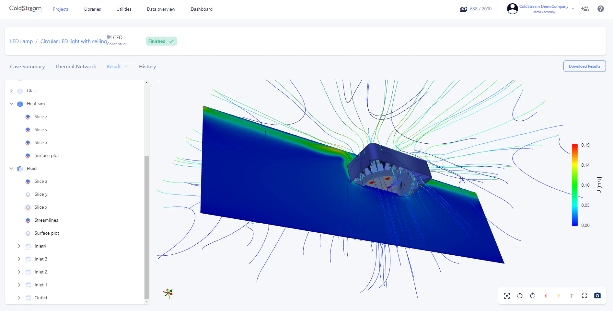The height and width of the screenshot is (311, 613).
Task: Toggle visibility of Fluid Slice x
Action: (x=28, y=207)
